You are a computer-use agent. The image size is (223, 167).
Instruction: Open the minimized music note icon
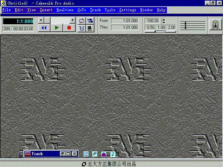pos(113,154)
